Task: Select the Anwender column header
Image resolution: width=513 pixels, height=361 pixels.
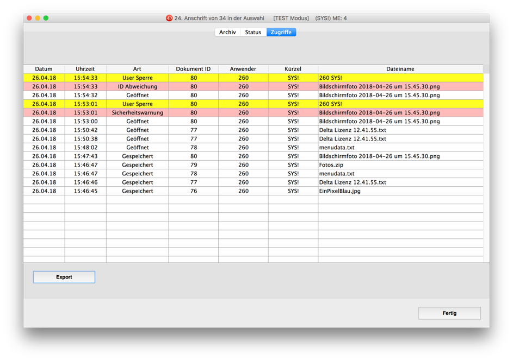Action: tap(243, 69)
